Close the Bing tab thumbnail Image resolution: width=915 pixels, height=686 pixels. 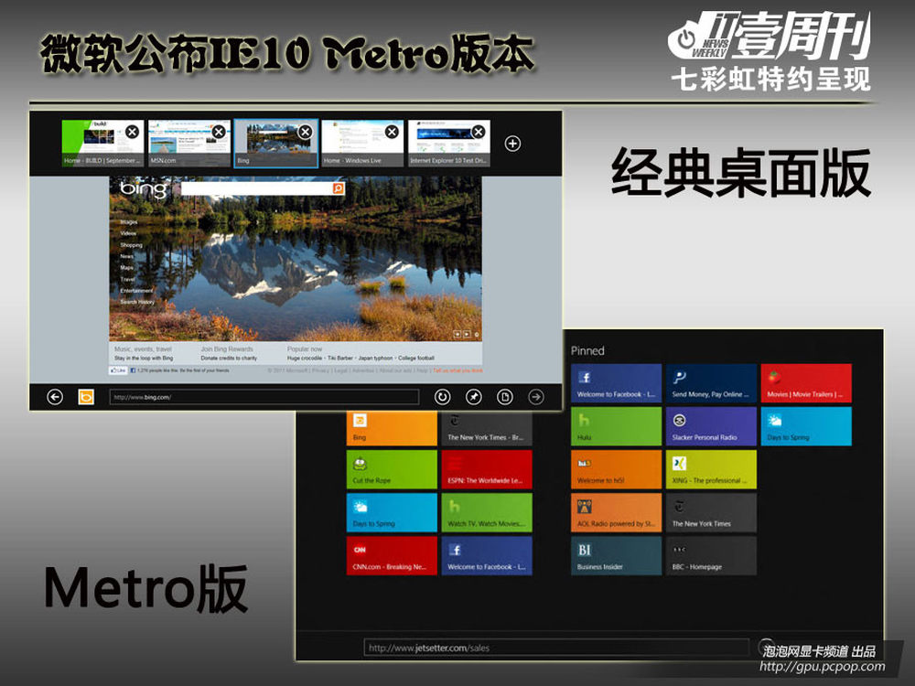[306, 132]
